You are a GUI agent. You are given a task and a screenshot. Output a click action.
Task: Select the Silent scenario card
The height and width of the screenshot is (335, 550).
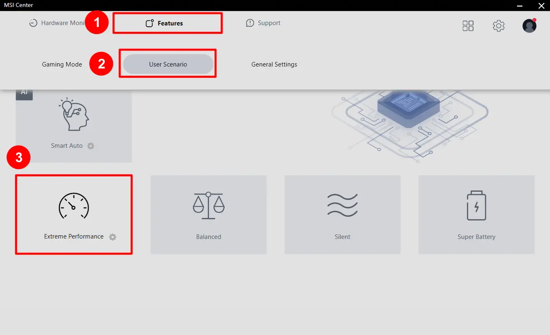coord(343,215)
